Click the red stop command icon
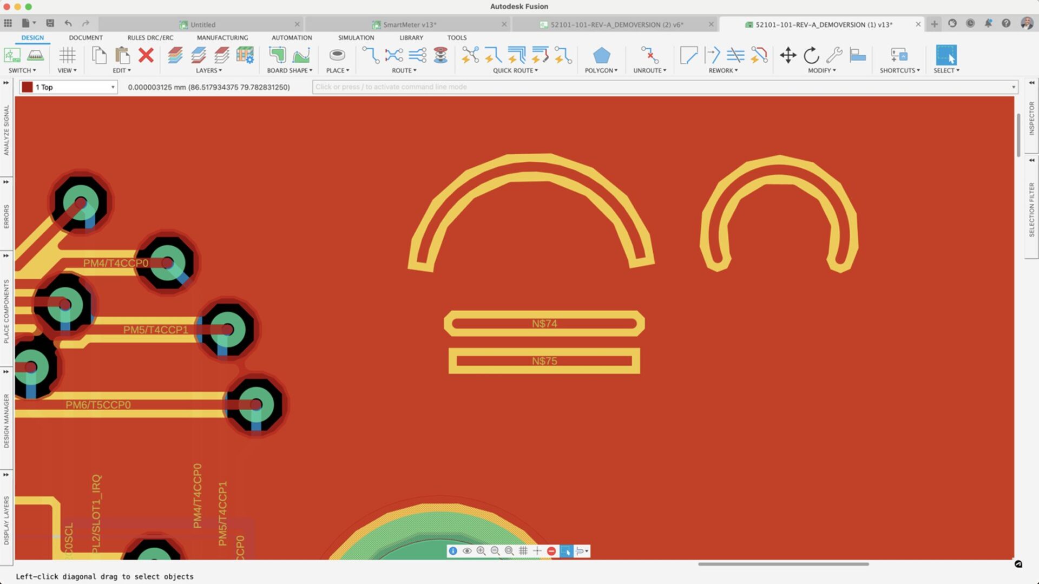Image resolution: width=1039 pixels, height=584 pixels. (551, 551)
